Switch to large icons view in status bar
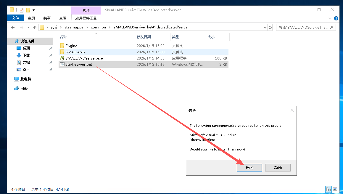343x194 pixels. [335, 189]
